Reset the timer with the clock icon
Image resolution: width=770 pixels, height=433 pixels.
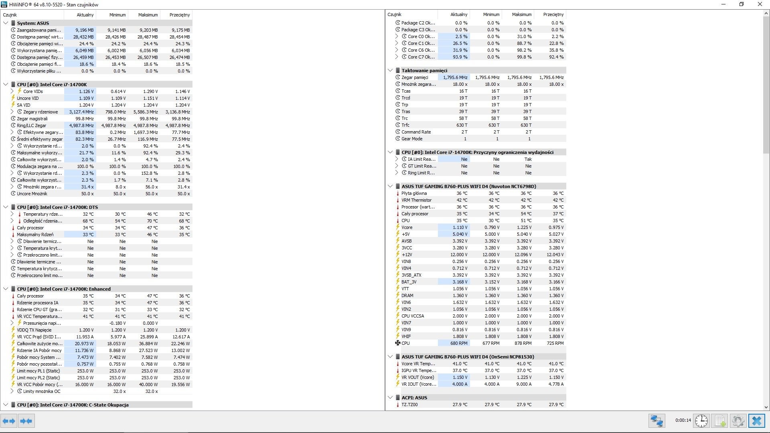[x=701, y=421]
